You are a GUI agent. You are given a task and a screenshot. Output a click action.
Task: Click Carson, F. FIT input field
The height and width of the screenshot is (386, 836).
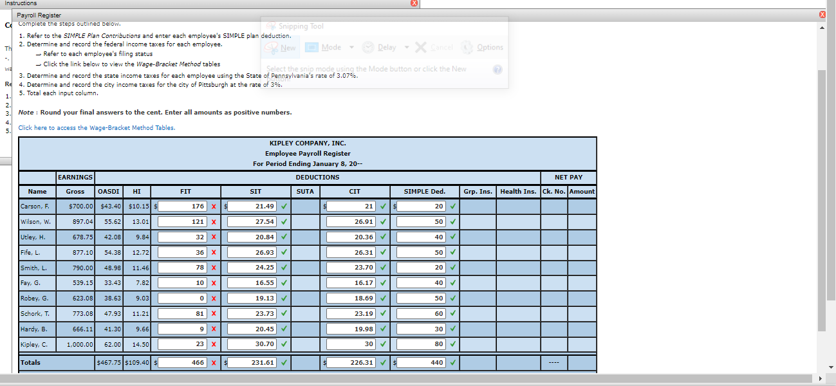point(183,207)
